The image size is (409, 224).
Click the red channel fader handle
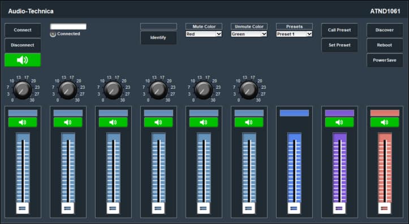385,208
